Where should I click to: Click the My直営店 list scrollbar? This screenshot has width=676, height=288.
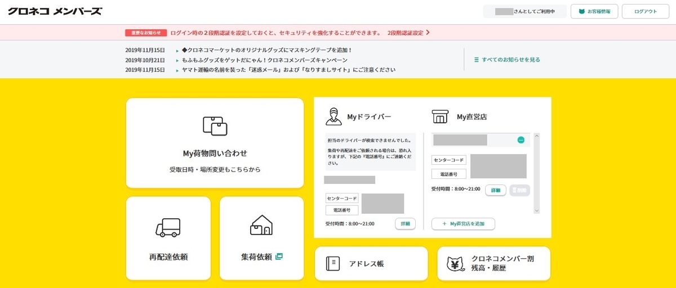(x=537, y=173)
